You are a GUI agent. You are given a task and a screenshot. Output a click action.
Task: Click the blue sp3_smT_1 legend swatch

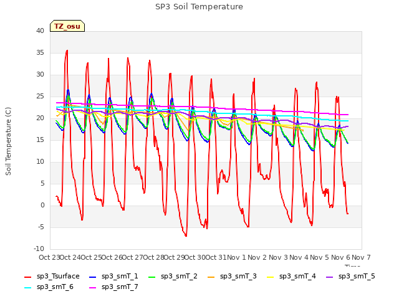(93, 277)
